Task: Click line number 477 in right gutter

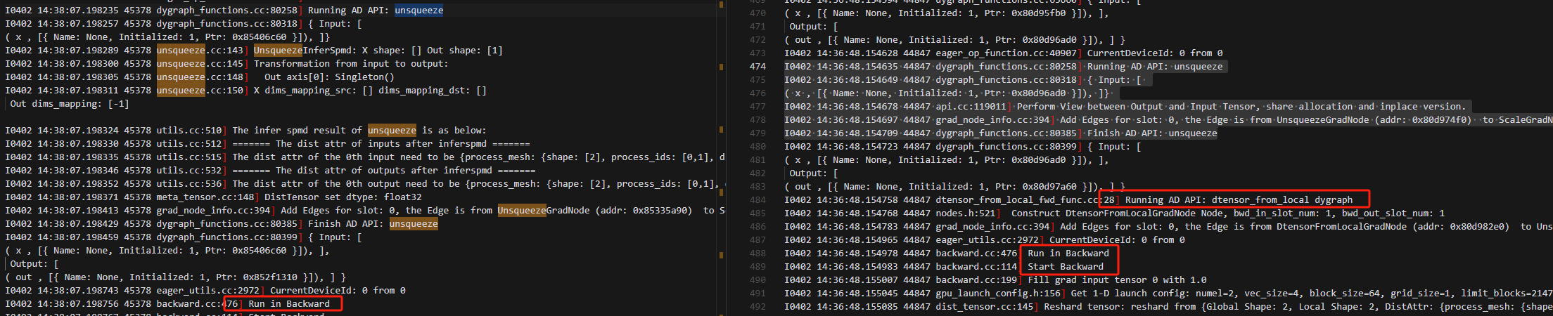Action: (x=758, y=107)
